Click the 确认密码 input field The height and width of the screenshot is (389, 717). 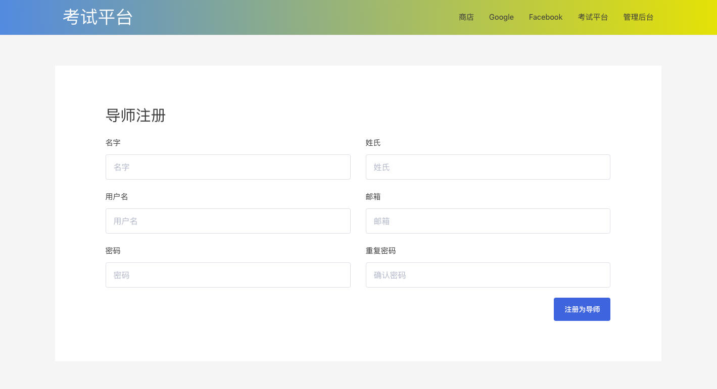click(x=488, y=275)
